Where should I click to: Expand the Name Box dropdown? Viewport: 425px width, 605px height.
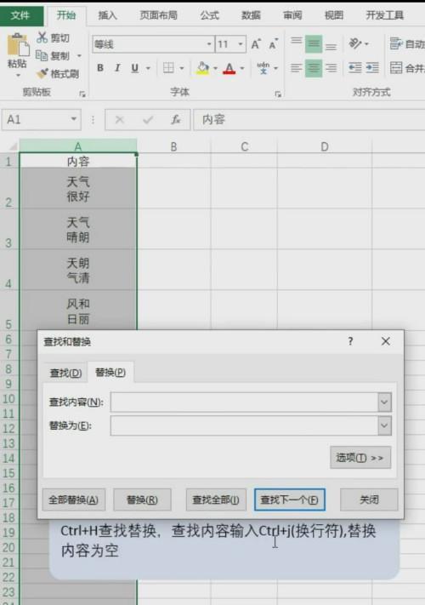[74, 119]
